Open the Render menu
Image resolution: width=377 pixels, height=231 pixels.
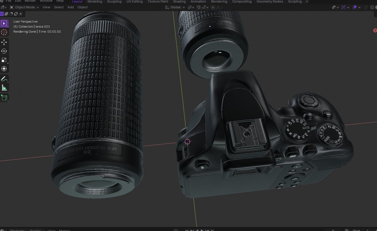(x=30, y=1)
